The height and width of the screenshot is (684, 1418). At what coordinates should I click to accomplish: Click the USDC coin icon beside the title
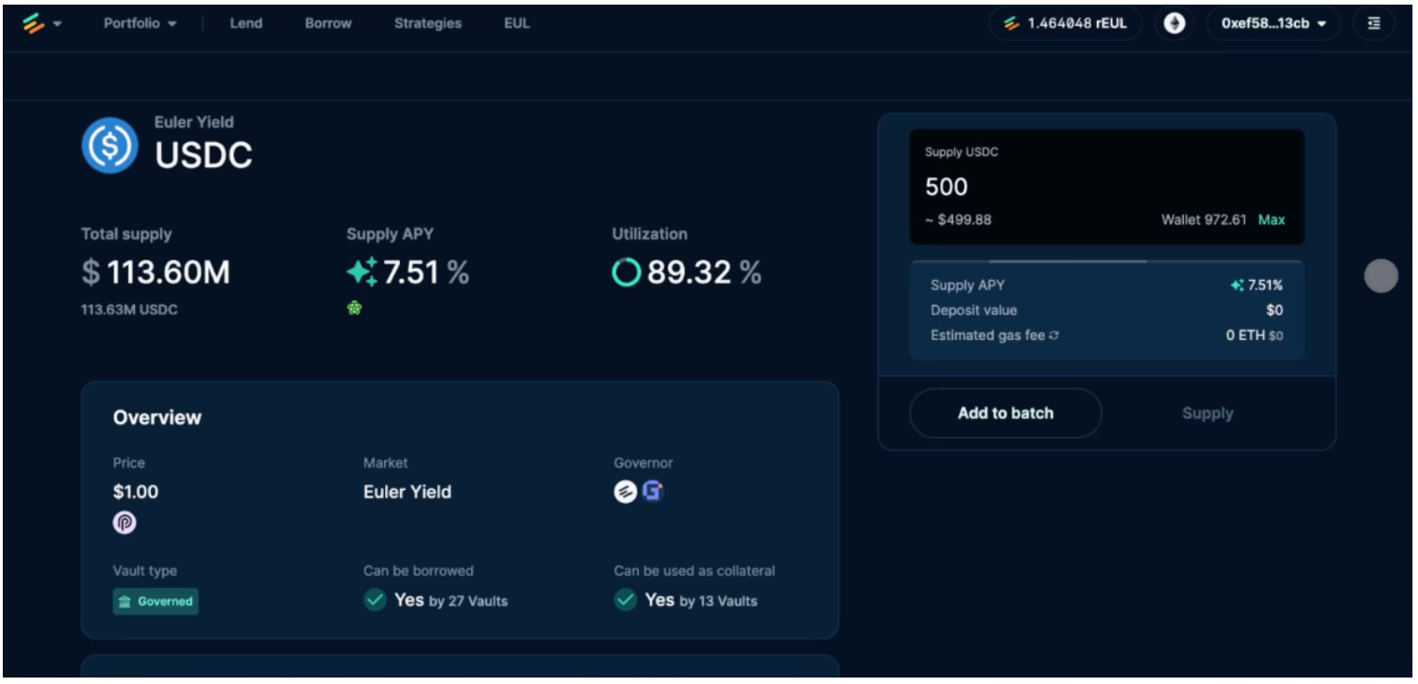pyautogui.click(x=109, y=145)
